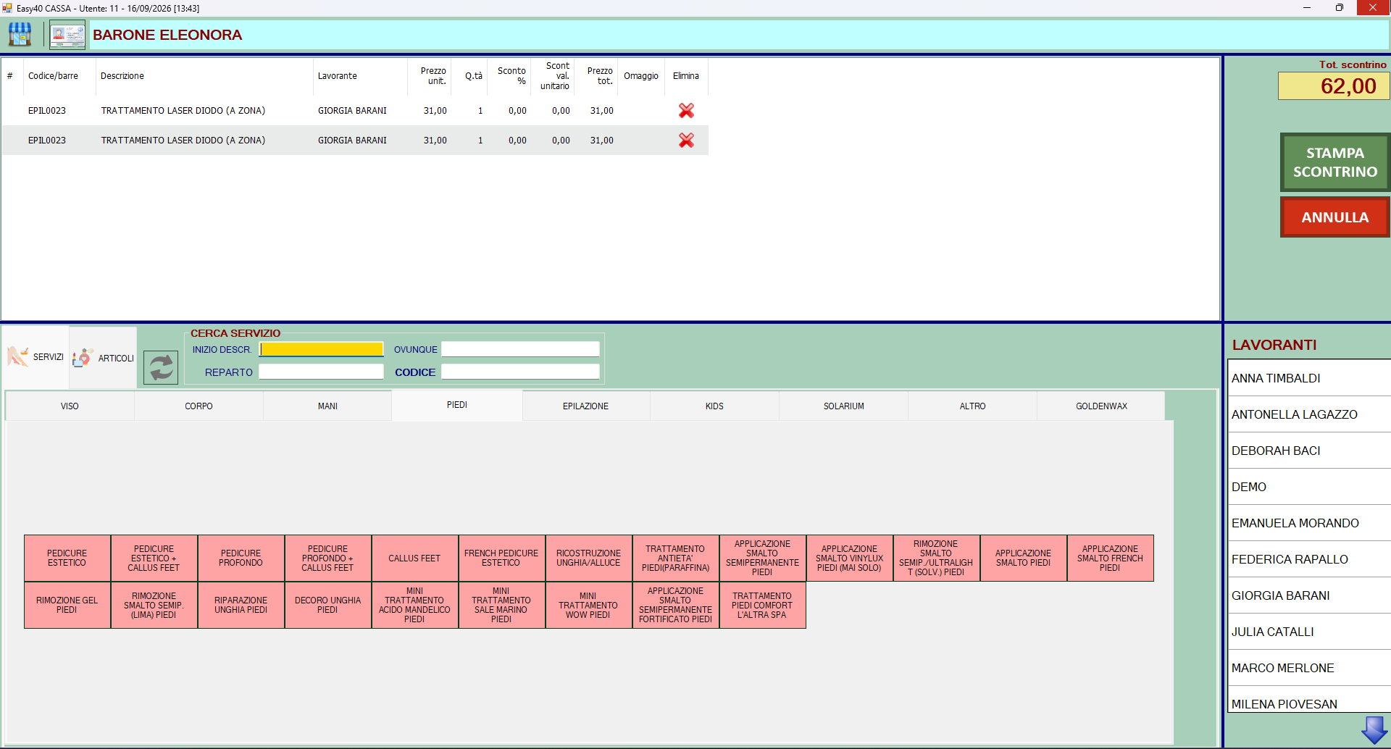1391x749 pixels.
Task: Select worker JULIA CATALLI
Action: (1308, 632)
